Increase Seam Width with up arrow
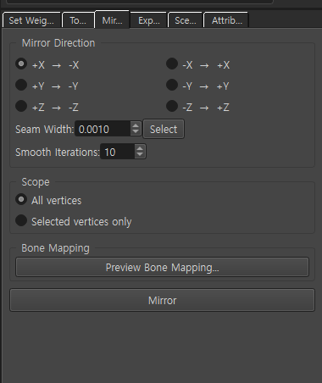The width and height of the screenshot is (322, 383). tap(136, 125)
